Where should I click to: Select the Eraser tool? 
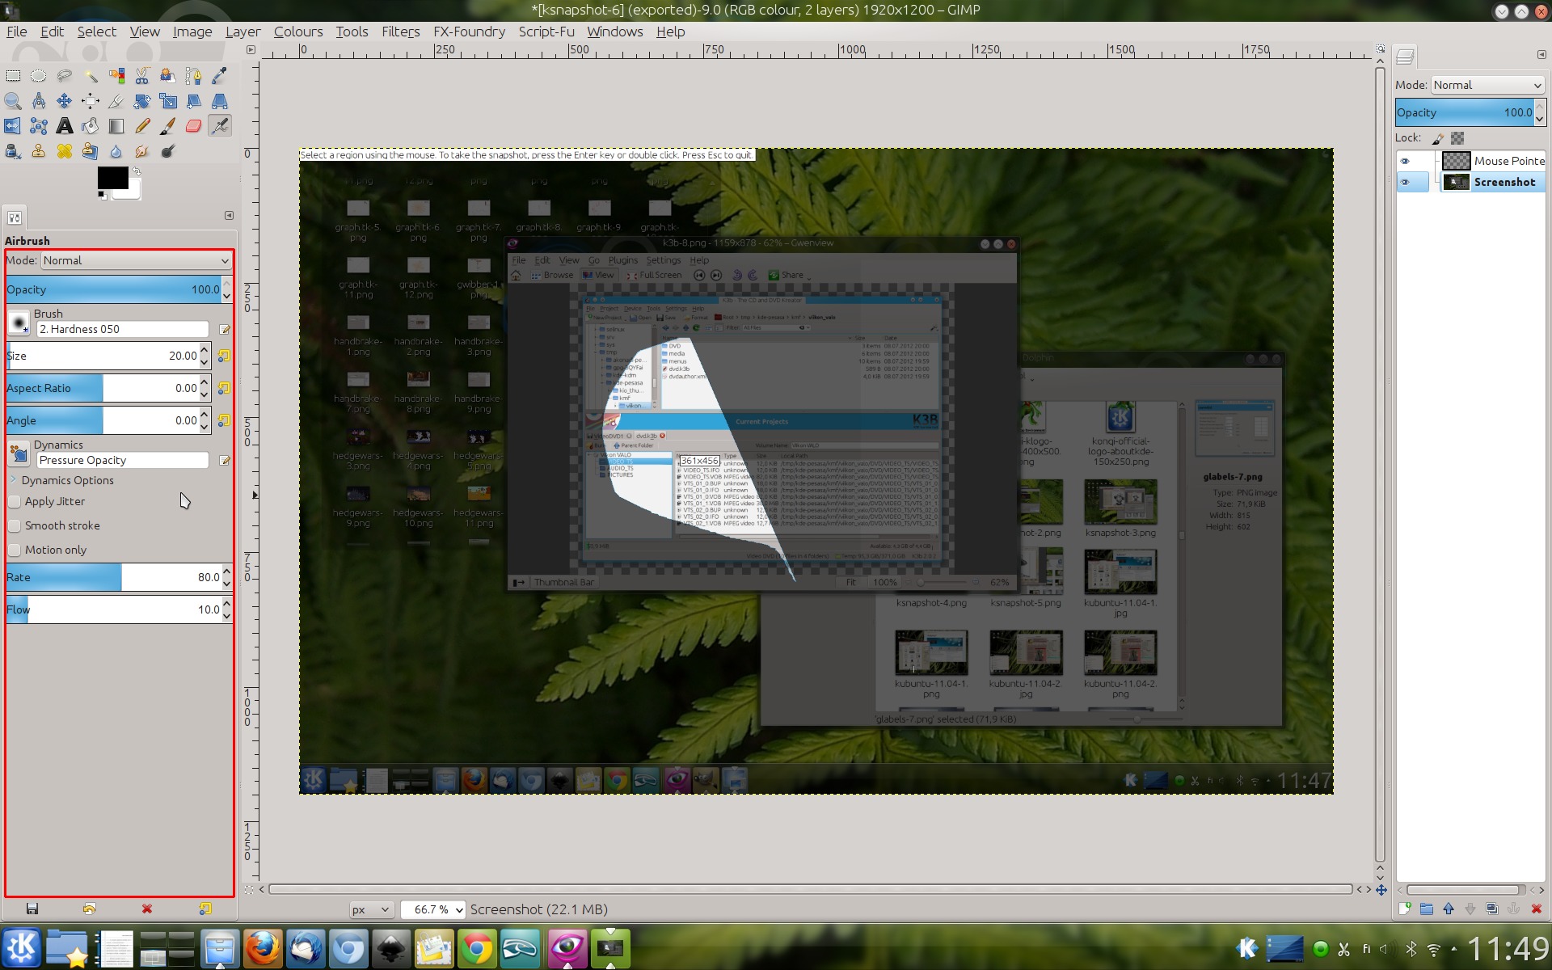point(193,126)
